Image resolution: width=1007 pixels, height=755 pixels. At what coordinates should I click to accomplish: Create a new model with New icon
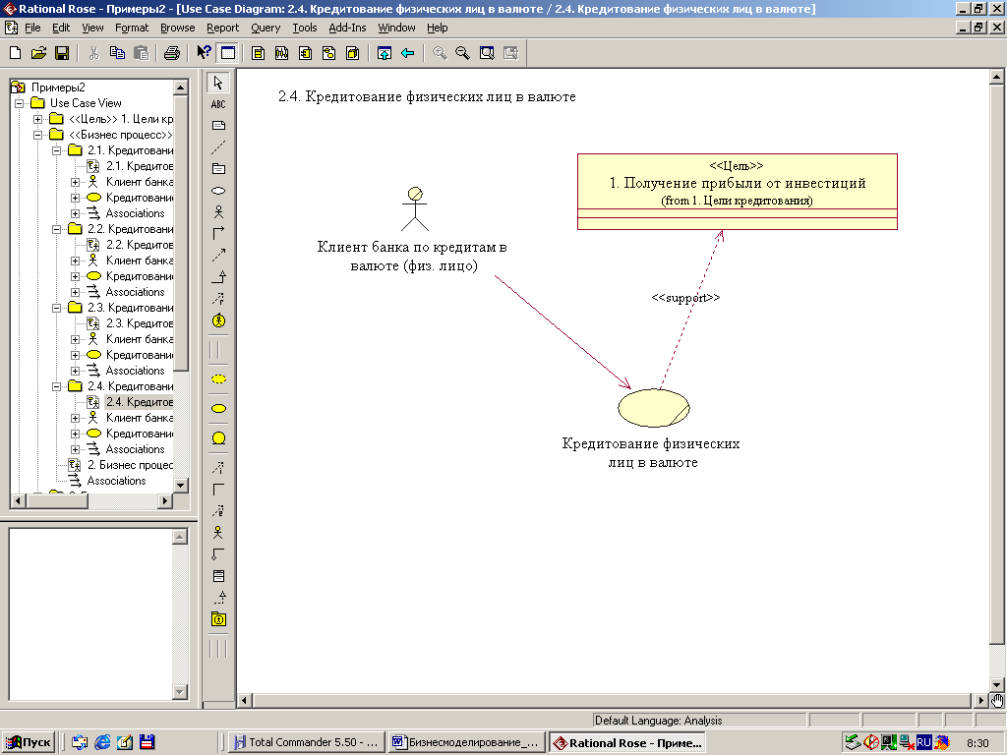[15, 53]
